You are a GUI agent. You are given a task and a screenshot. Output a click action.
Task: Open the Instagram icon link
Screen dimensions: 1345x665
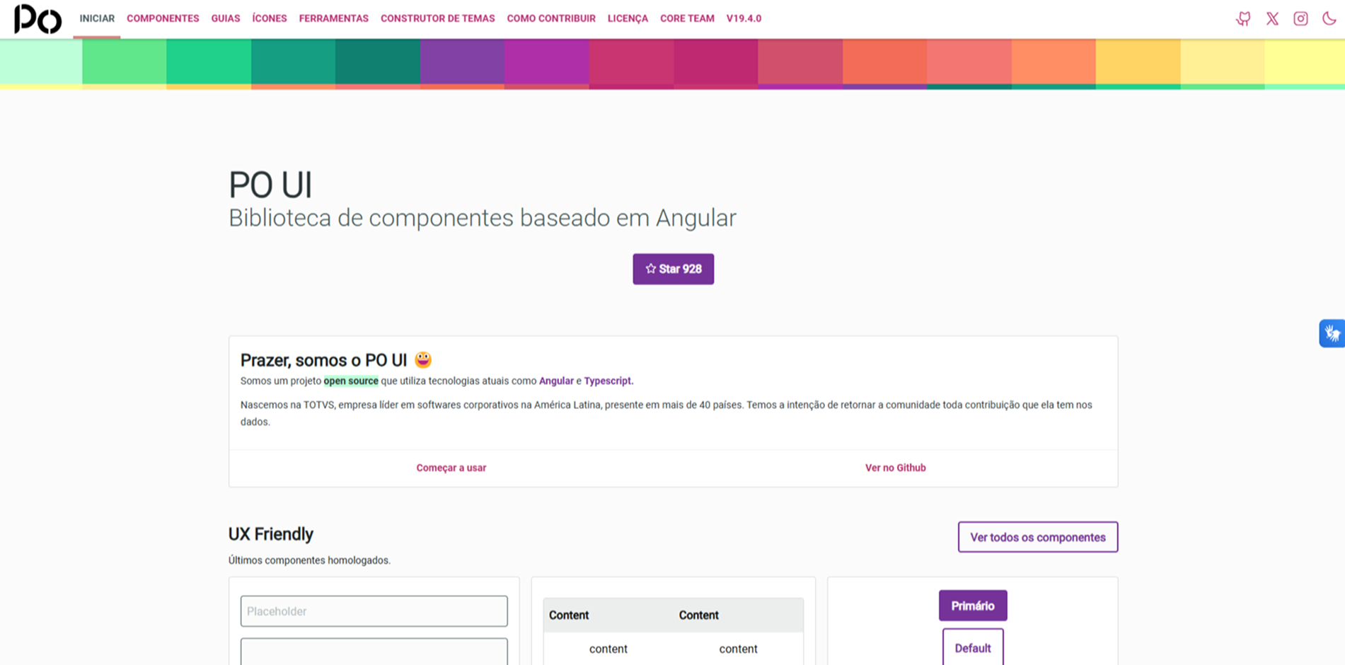(x=1300, y=19)
